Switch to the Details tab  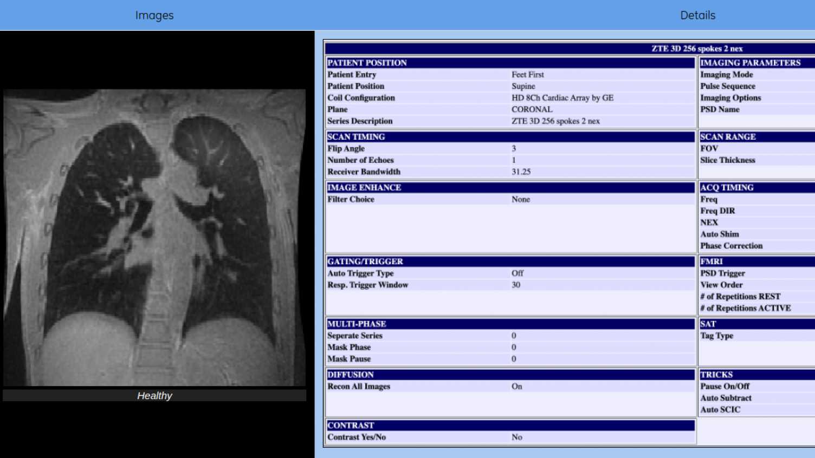pos(697,15)
